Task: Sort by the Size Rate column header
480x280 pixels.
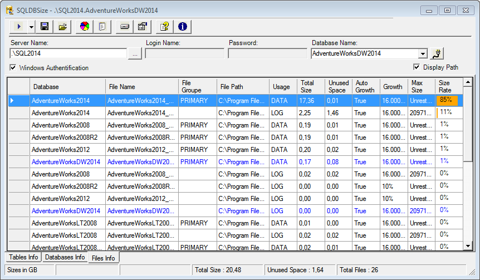Action: pyautogui.click(x=449, y=86)
